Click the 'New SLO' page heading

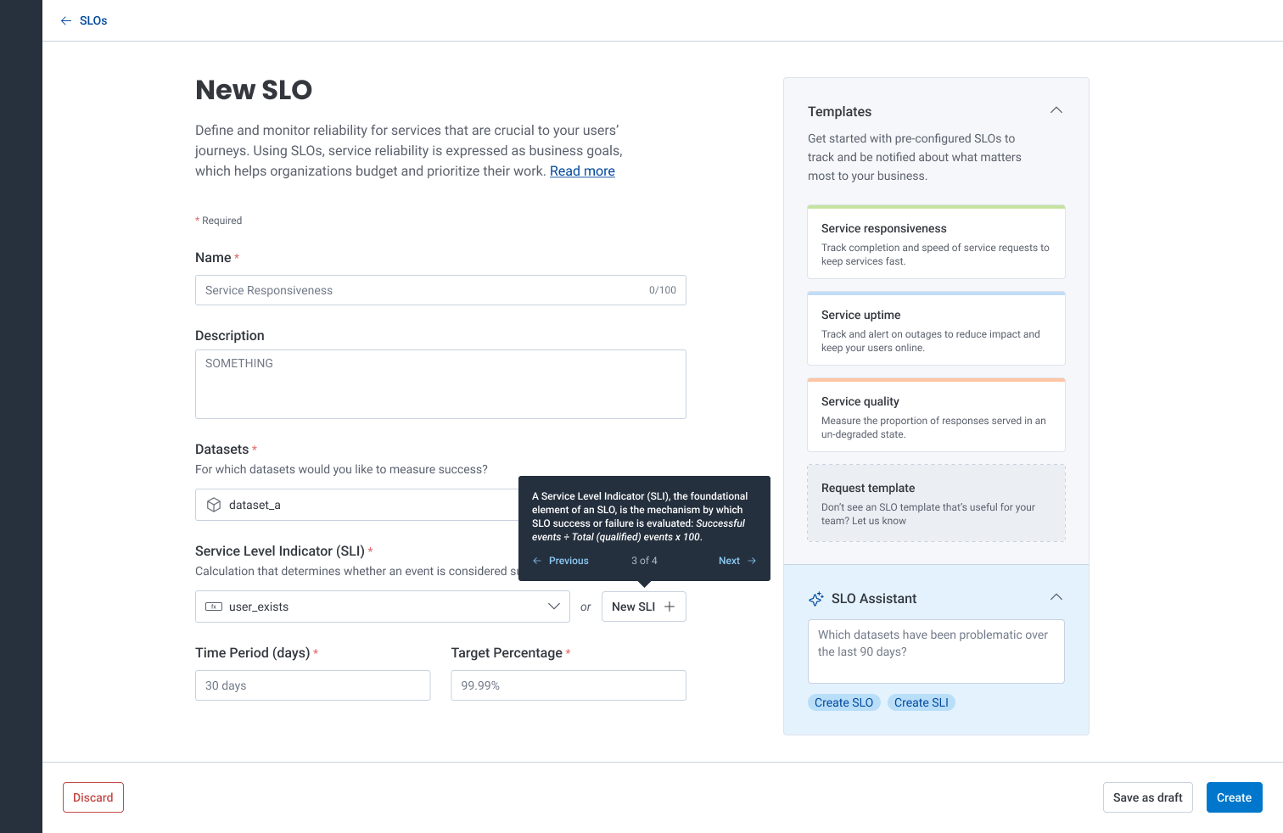point(254,90)
